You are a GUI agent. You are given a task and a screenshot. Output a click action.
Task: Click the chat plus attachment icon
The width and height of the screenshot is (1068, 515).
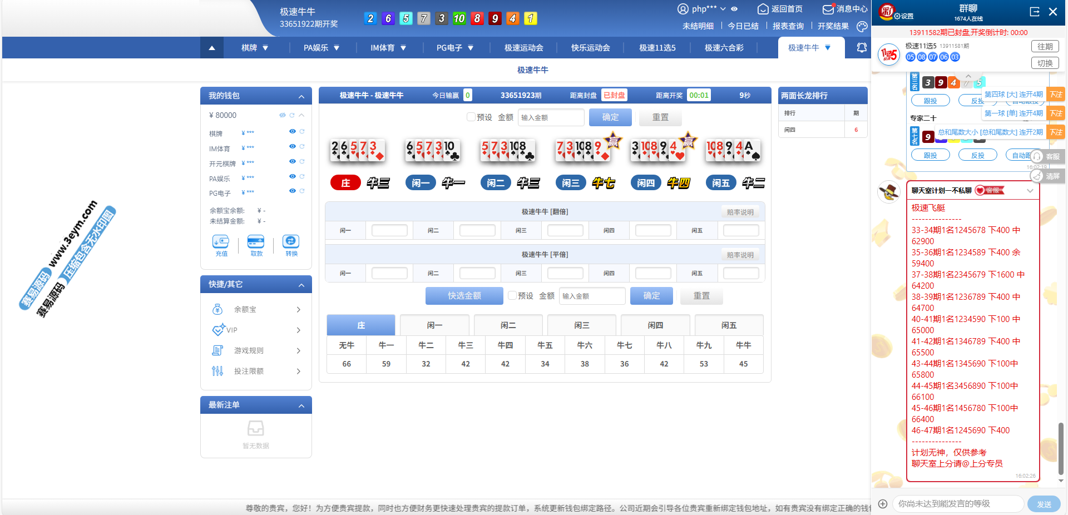tap(883, 504)
